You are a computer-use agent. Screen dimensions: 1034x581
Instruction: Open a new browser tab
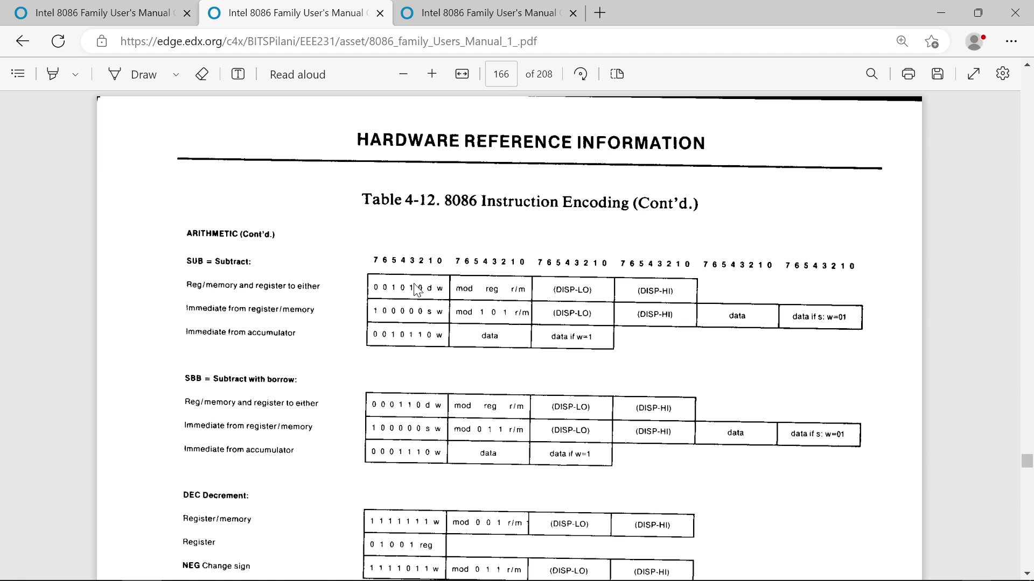(599, 12)
